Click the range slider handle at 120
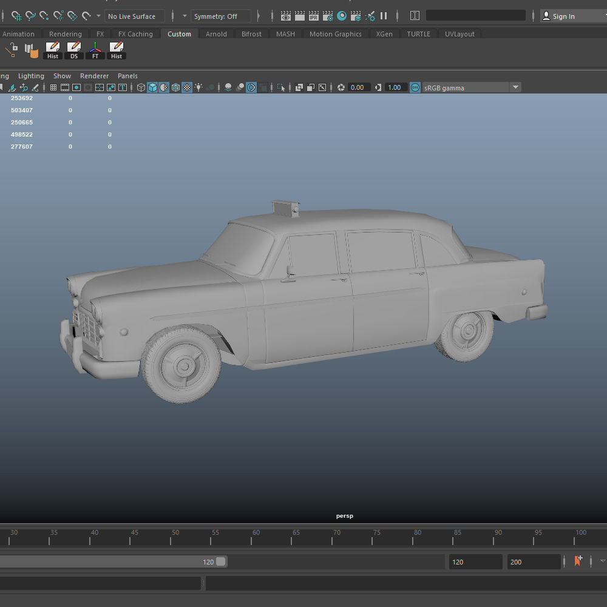The width and height of the screenshot is (607, 607). point(221,561)
